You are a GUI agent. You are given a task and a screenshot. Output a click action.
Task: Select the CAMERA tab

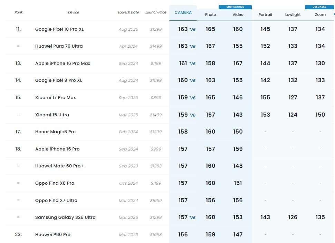tap(183, 12)
